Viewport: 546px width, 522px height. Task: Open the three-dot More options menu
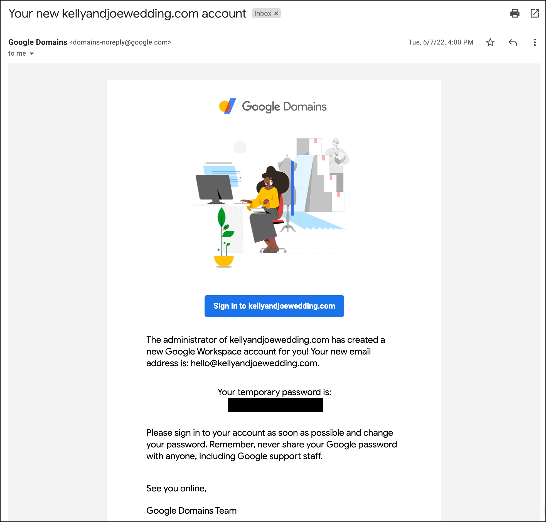pyautogui.click(x=535, y=42)
